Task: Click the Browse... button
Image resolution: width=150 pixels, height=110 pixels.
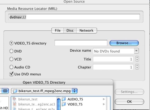Action: coord(124,43)
